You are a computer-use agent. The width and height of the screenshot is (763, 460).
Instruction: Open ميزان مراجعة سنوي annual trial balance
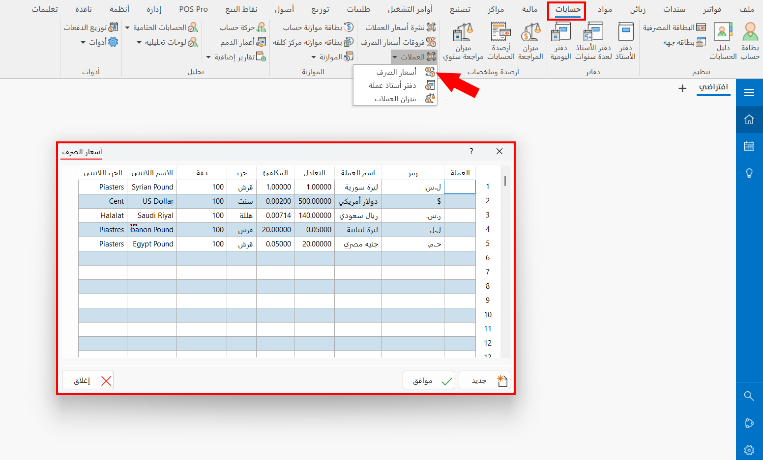[x=463, y=41]
